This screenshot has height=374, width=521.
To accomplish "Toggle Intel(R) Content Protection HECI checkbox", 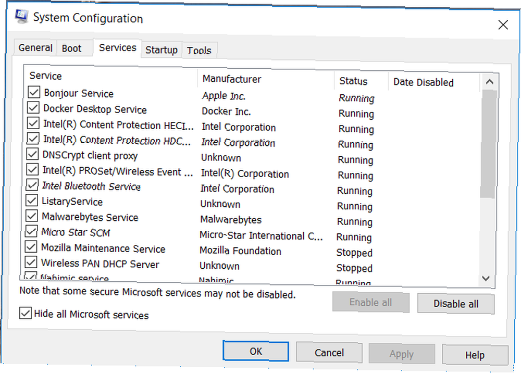I will (33, 123).
